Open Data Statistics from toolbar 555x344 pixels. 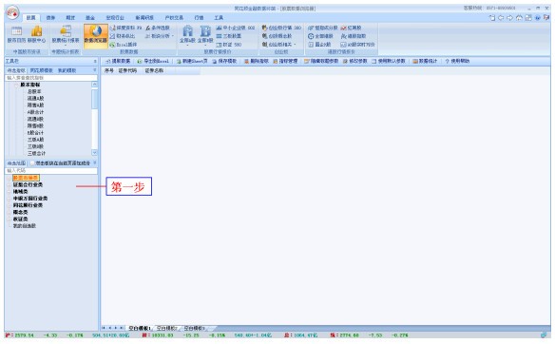425,61
